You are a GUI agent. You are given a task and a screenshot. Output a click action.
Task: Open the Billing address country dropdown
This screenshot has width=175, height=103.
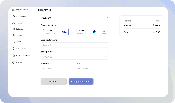click(x=74, y=57)
